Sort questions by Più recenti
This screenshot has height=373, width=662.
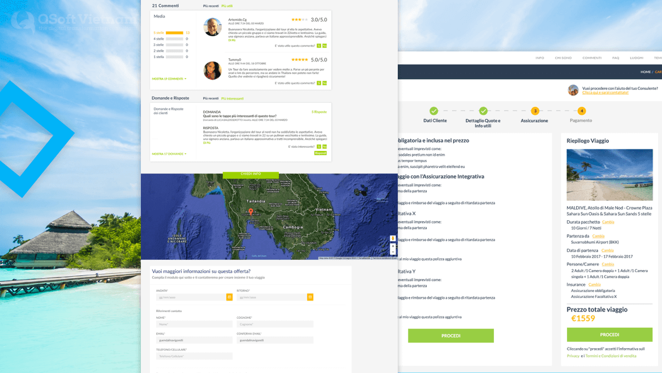coord(210,99)
